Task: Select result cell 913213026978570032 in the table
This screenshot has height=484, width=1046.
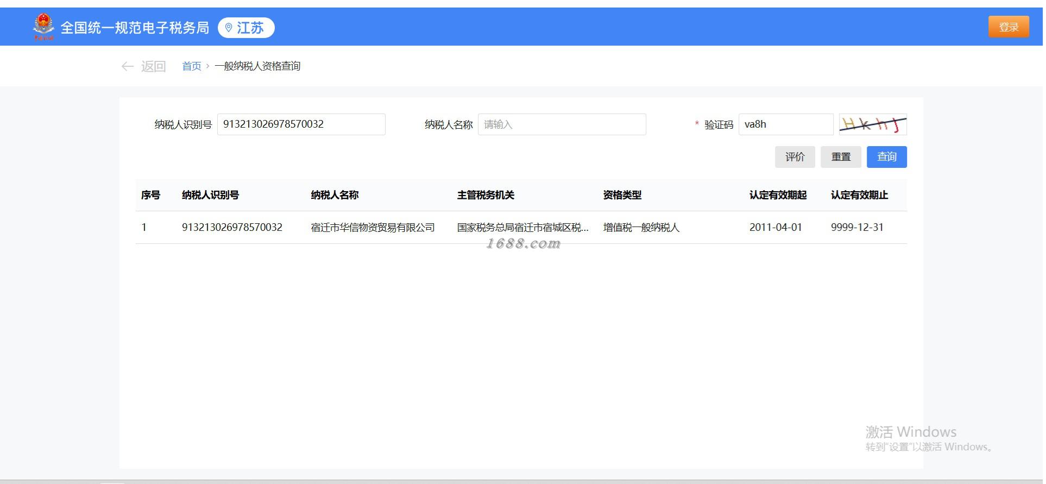Action: coord(232,228)
